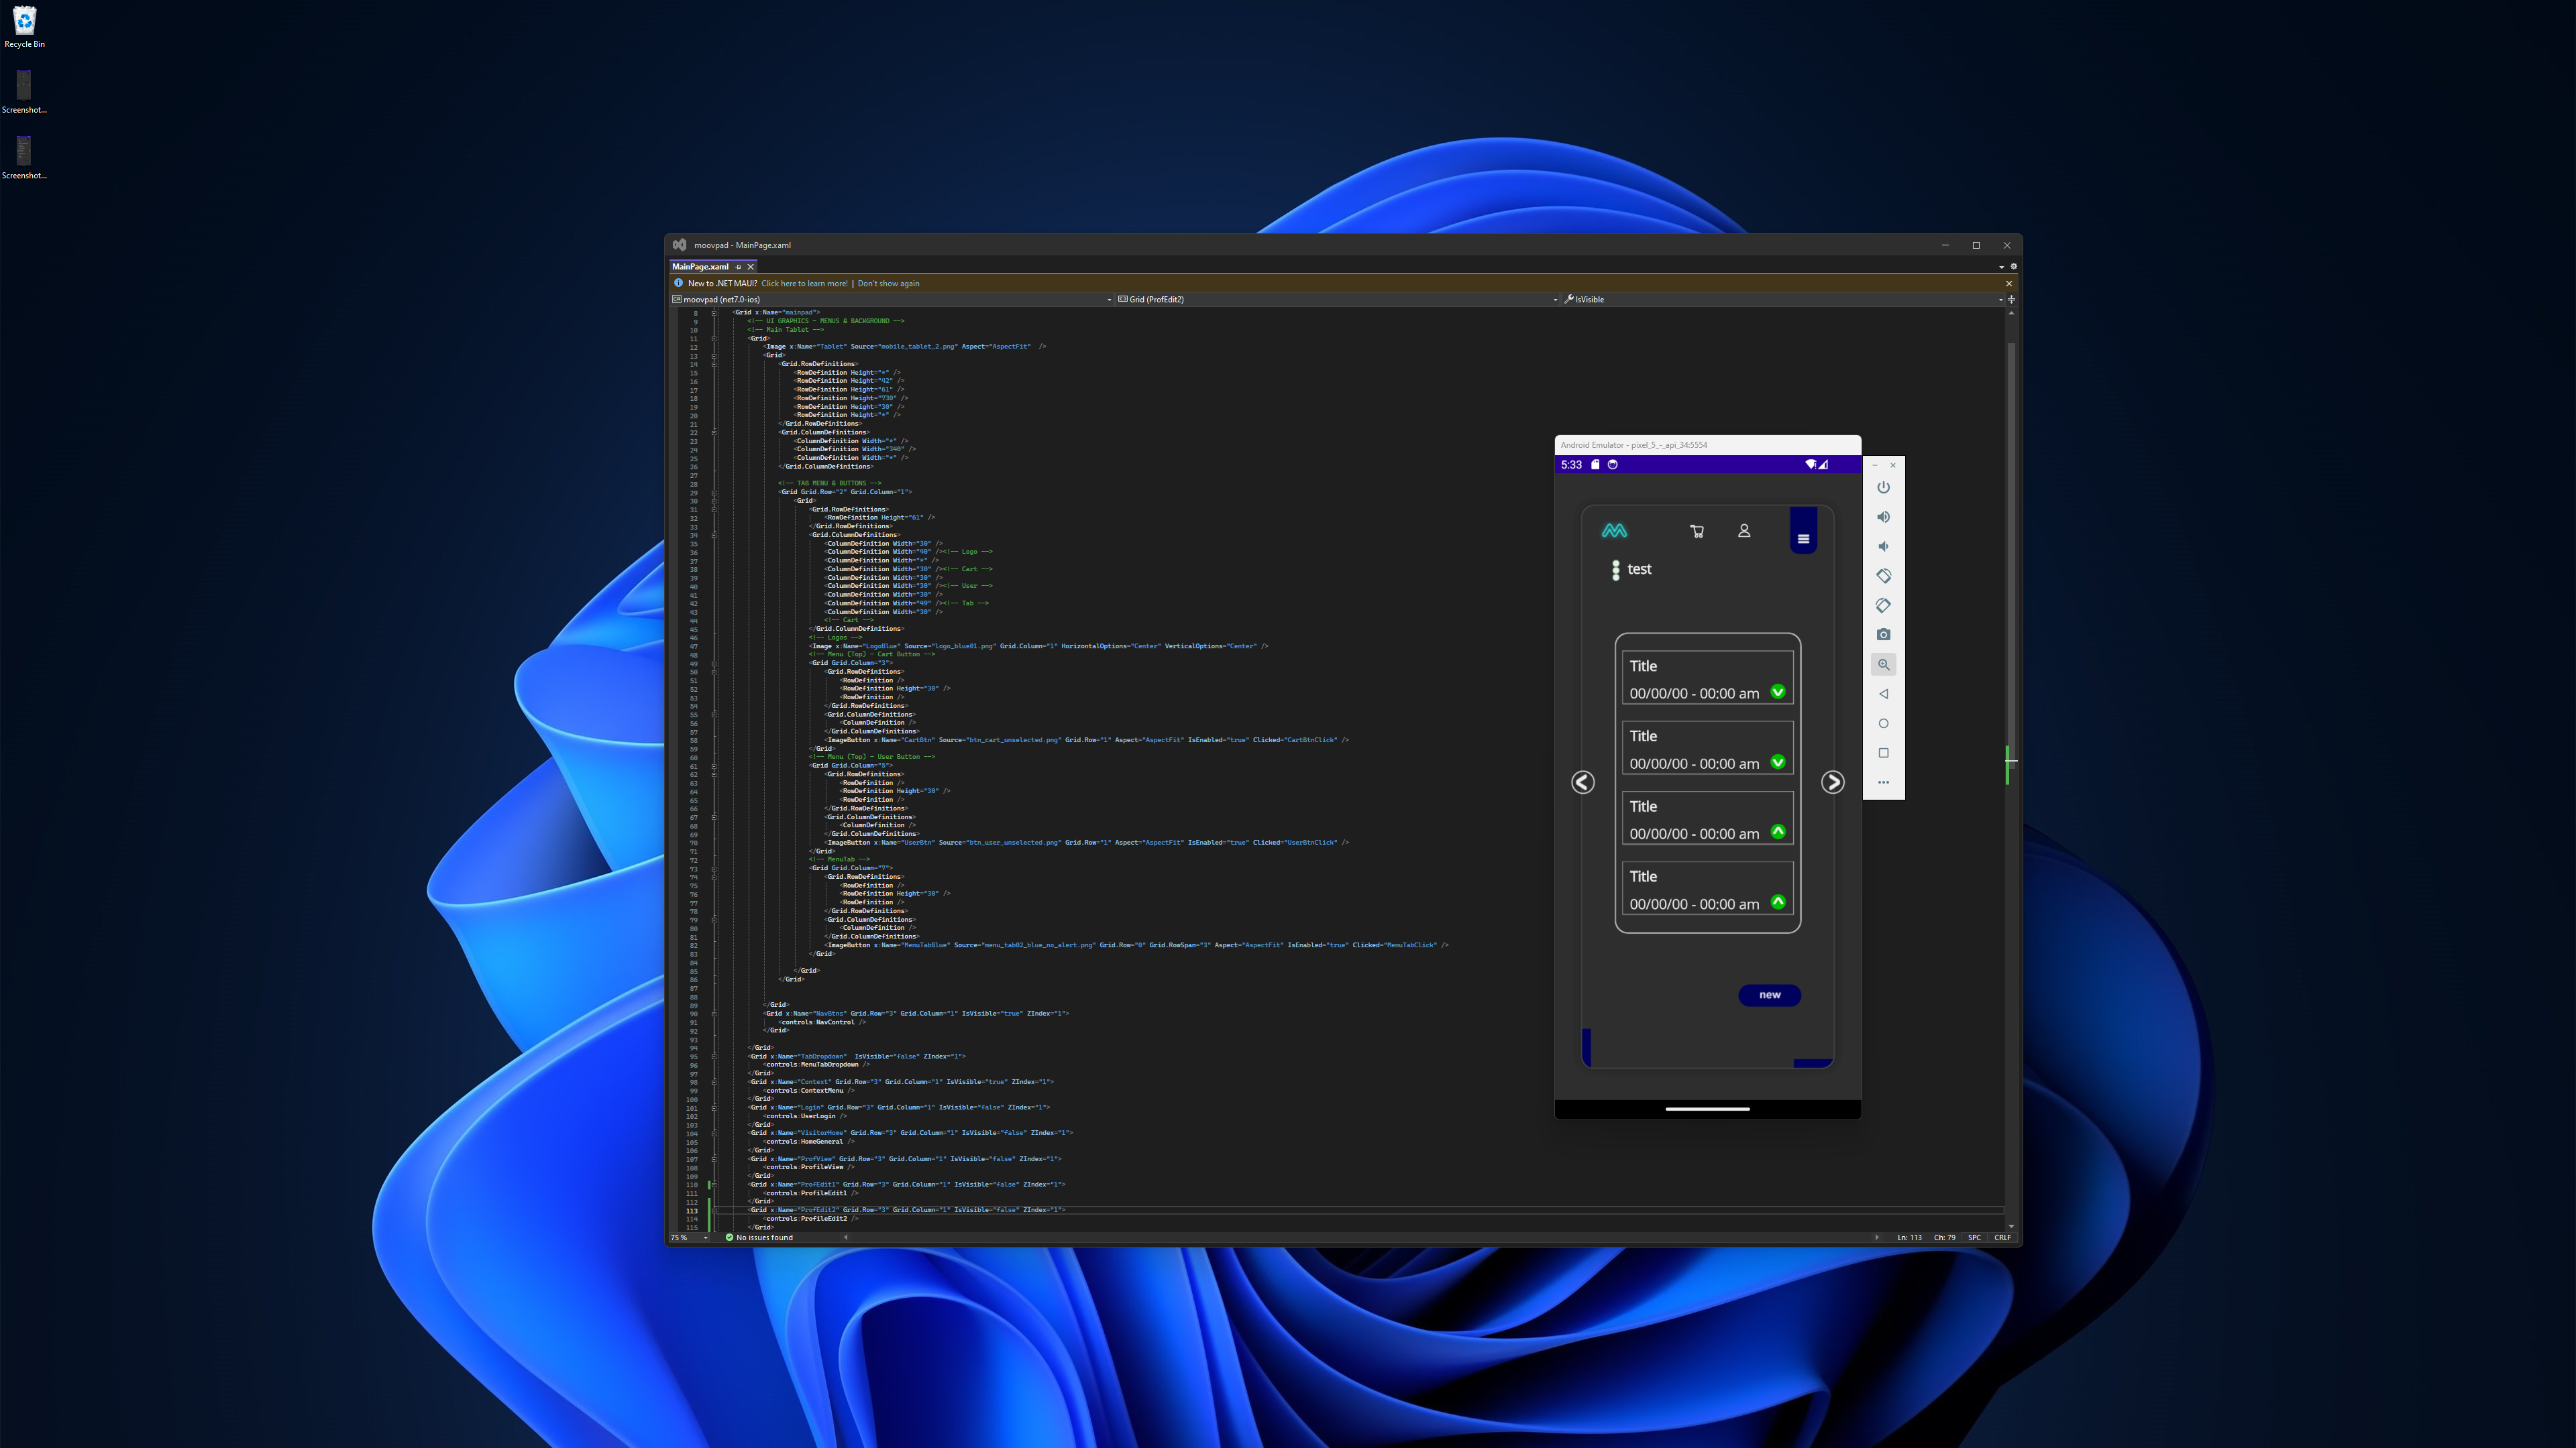Dismiss the New to .NET MAUI info bar
Screen dimensions: 2576x1448
2009,284
